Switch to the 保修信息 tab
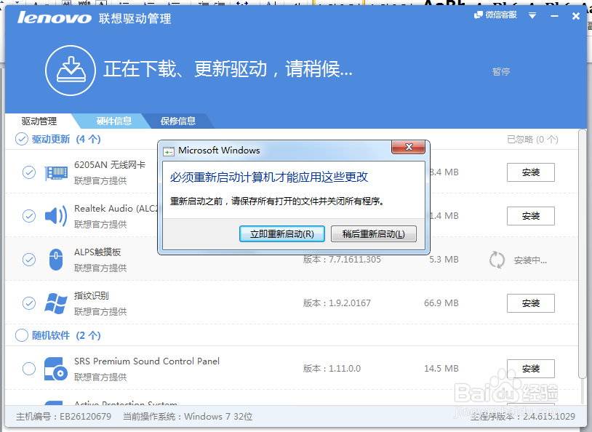 click(x=178, y=121)
